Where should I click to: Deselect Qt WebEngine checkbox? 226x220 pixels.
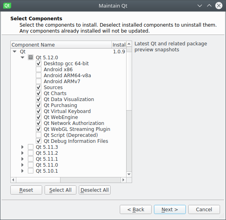click(39, 117)
